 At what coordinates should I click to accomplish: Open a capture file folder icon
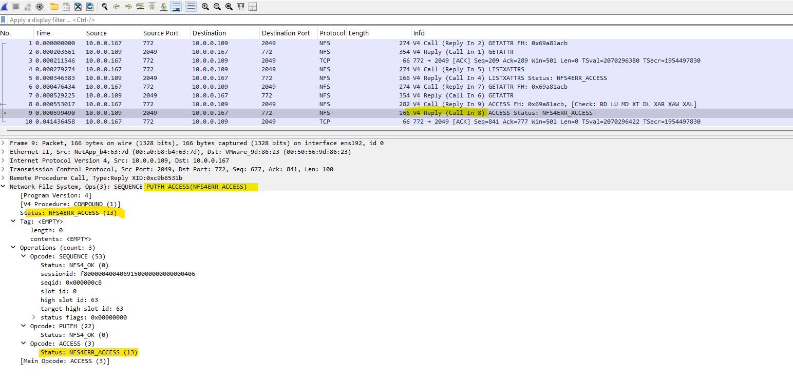[x=54, y=7]
